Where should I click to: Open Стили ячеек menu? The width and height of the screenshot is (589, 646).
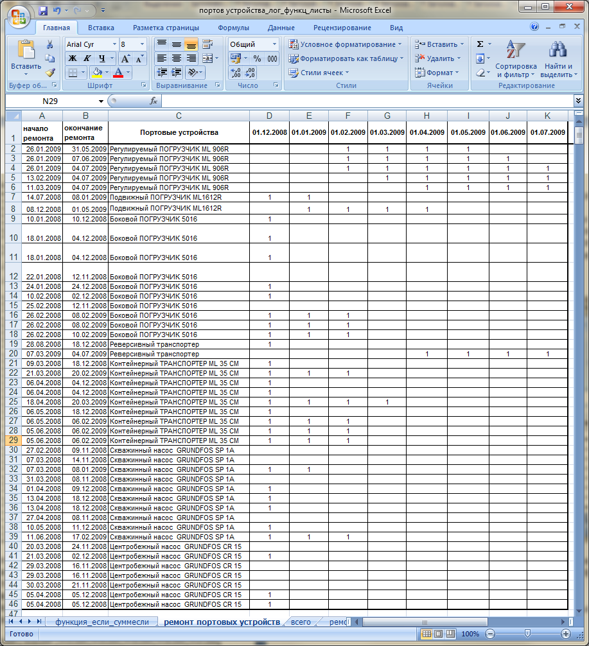click(319, 73)
